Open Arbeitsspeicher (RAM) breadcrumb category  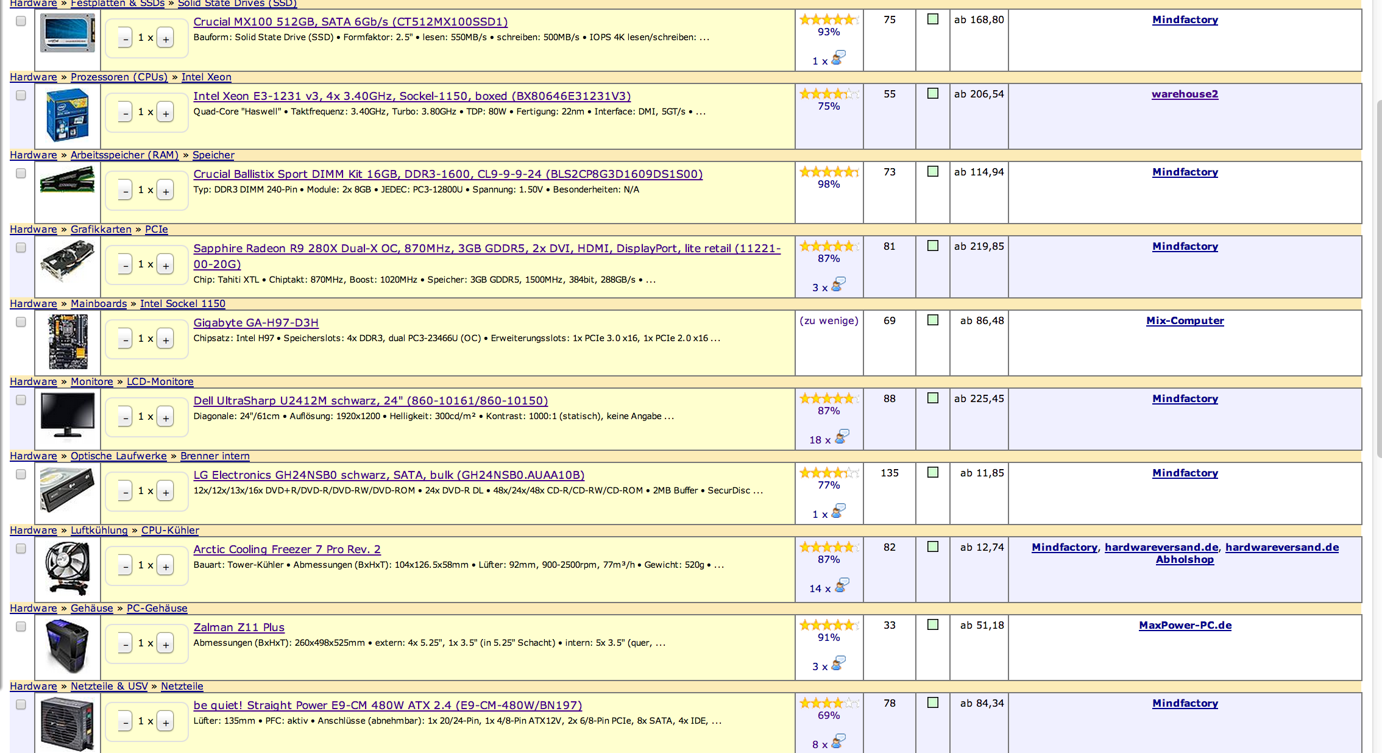tap(124, 155)
